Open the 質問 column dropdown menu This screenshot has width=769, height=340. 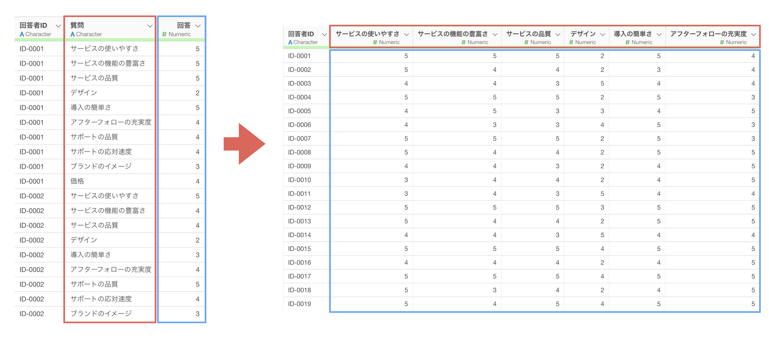[x=150, y=26]
